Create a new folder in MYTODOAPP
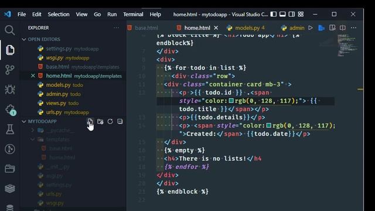The height and width of the screenshot is (211, 375). [100, 121]
